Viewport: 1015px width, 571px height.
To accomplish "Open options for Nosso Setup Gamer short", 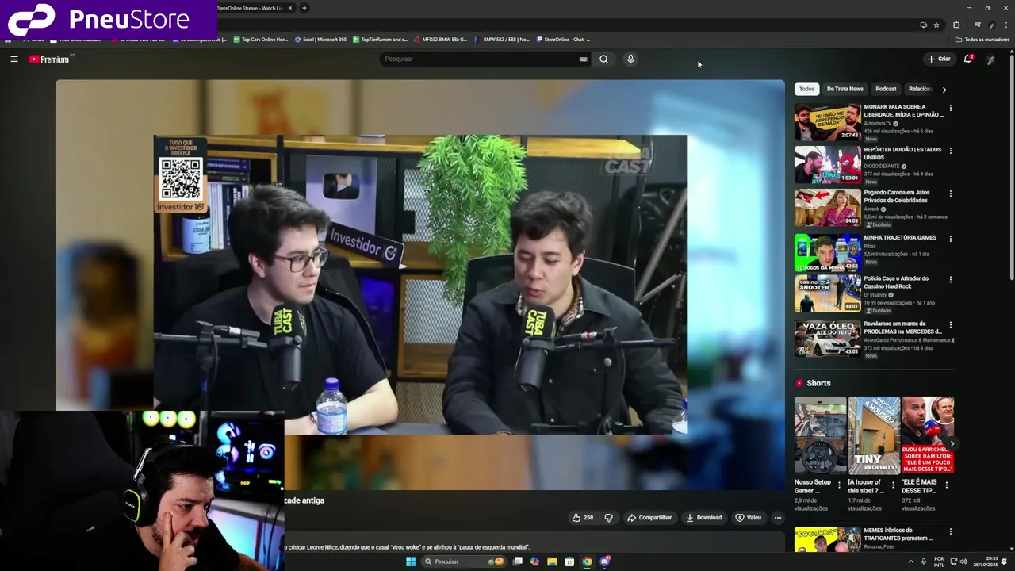I will [839, 485].
